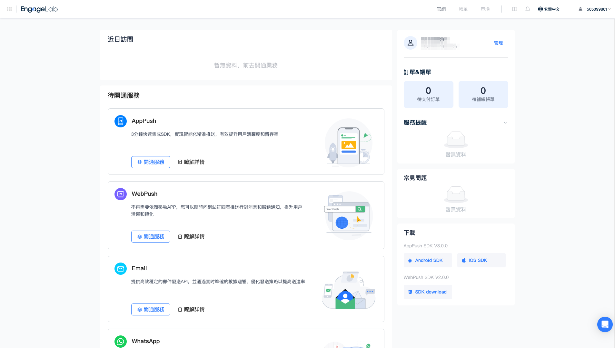Open the documentation book icon

coord(515,9)
